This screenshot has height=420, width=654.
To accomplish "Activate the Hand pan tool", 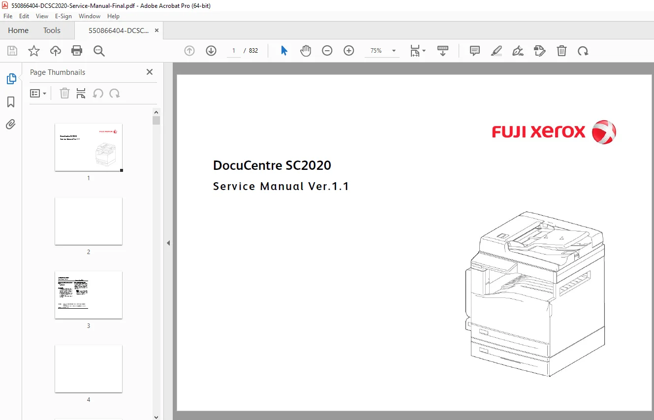I will [x=306, y=51].
